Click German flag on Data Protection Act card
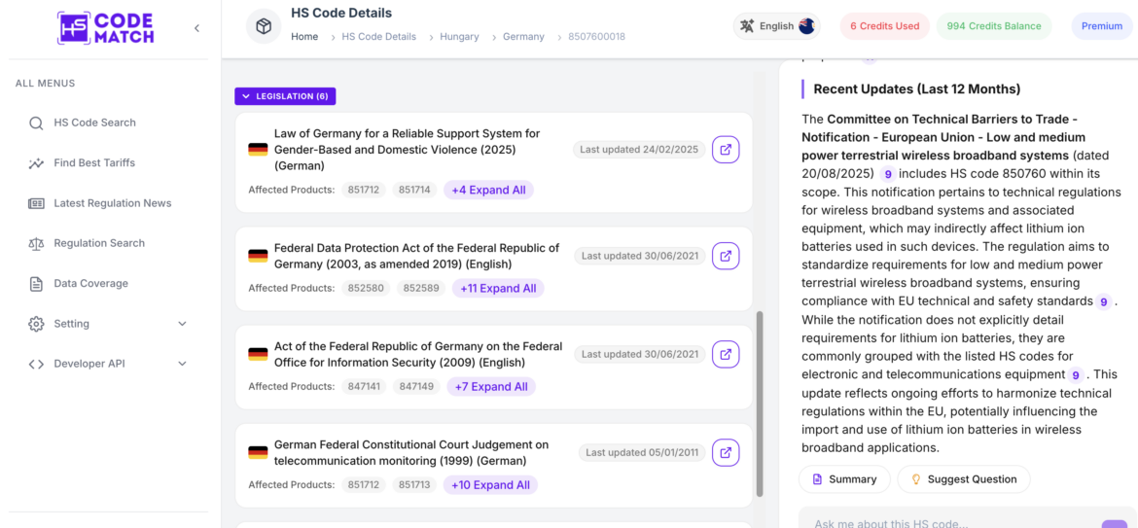 tap(258, 256)
